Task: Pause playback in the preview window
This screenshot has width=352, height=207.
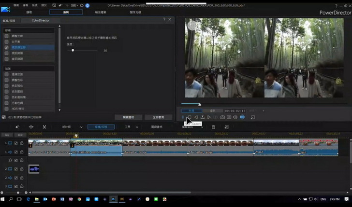Action: (183, 117)
